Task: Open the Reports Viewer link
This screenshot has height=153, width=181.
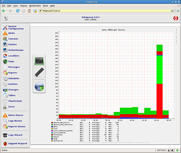Action: [17, 127]
